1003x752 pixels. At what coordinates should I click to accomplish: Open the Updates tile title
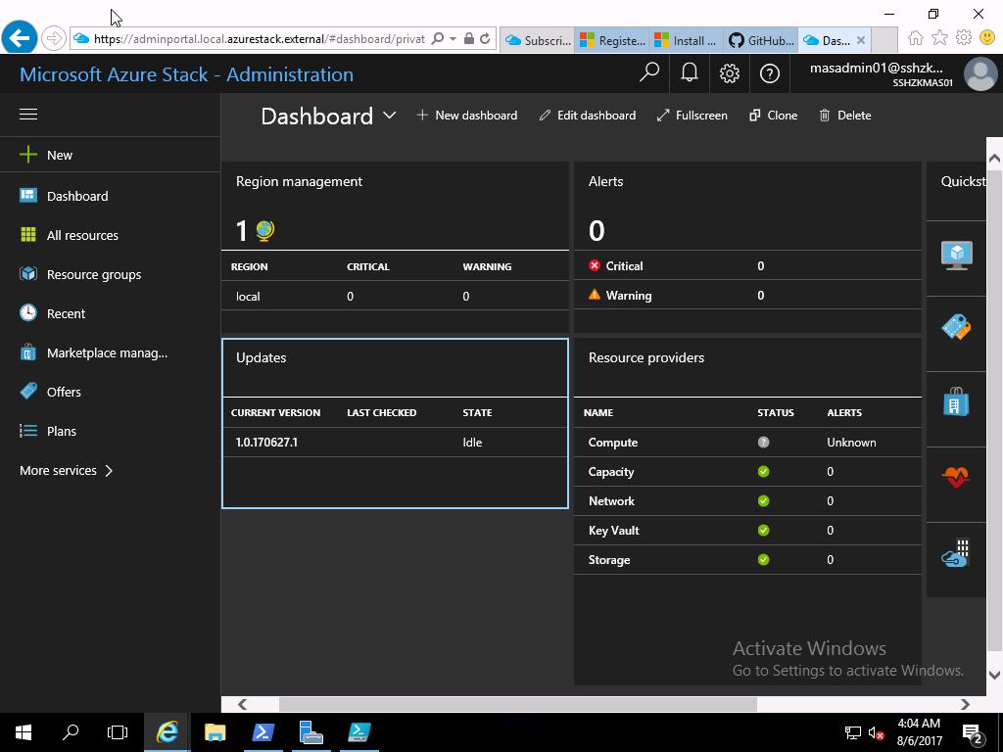[261, 357]
